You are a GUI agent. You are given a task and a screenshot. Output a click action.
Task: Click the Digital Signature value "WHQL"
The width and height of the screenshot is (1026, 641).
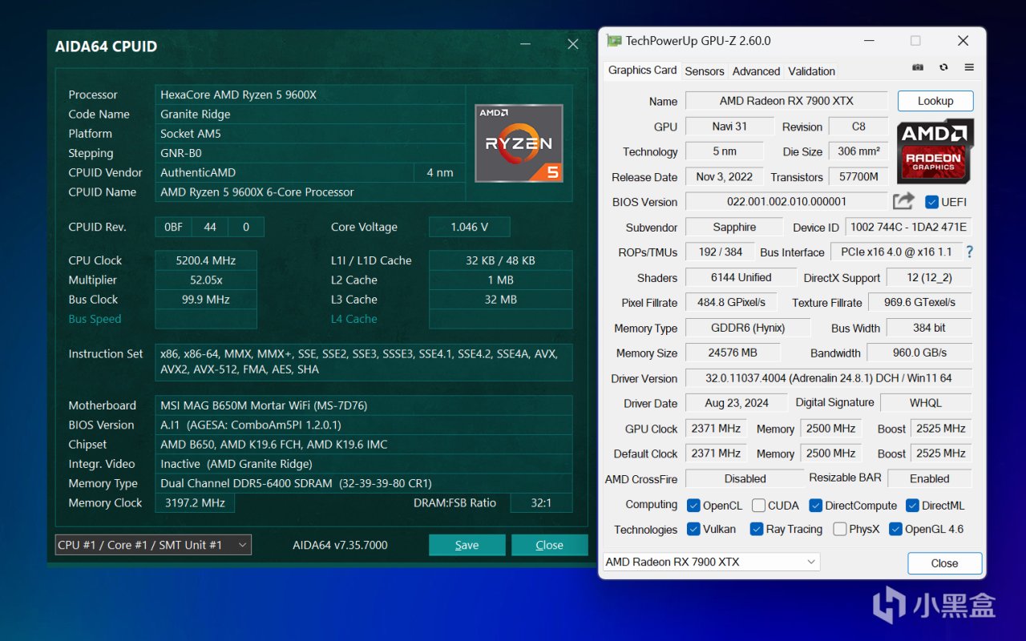click(926, 403)
